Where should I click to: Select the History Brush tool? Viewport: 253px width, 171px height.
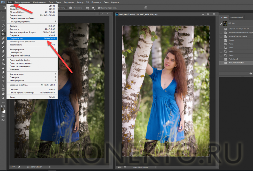[3, 56]
